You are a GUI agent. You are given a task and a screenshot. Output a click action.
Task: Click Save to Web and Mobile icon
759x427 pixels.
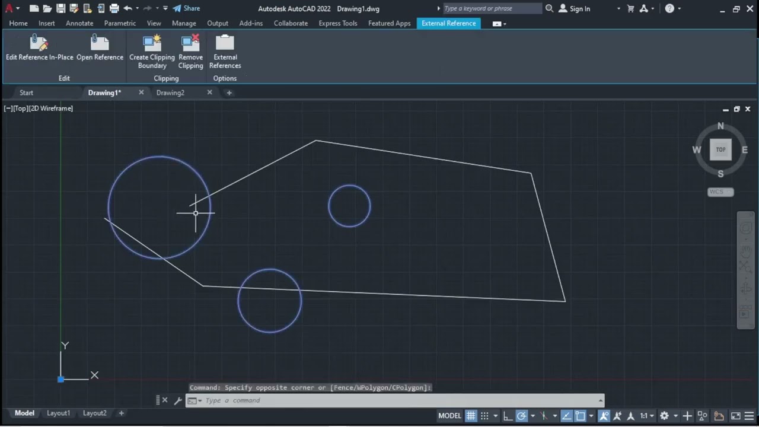(100, 9)
